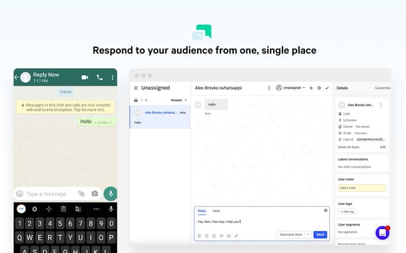Click the Owner 'No owner' field
The width and height of the screenshot is (406, 253).
363,126
